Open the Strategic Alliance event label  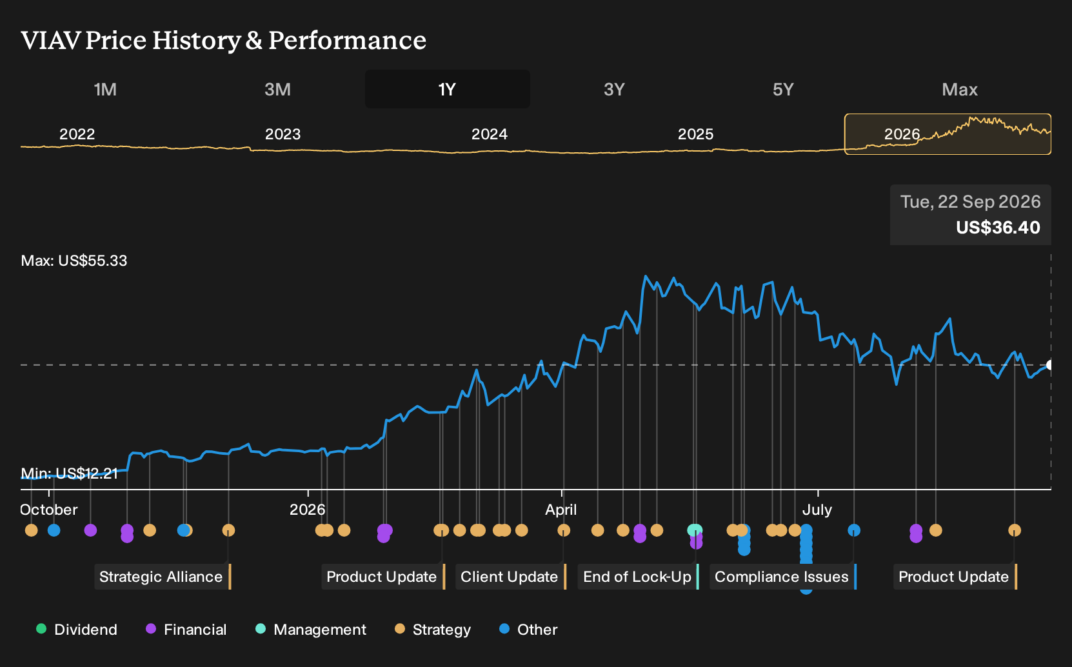(x=163, y=577)
